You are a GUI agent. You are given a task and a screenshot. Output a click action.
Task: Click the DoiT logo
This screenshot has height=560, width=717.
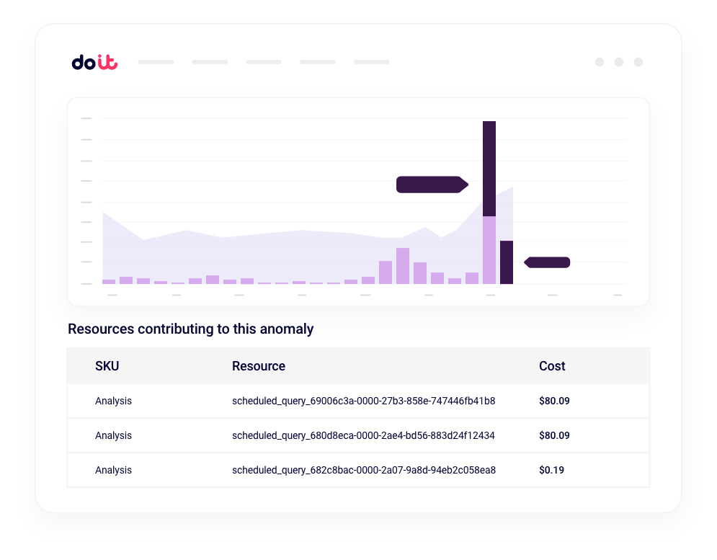pyautogui.click(x=94, y=62)
